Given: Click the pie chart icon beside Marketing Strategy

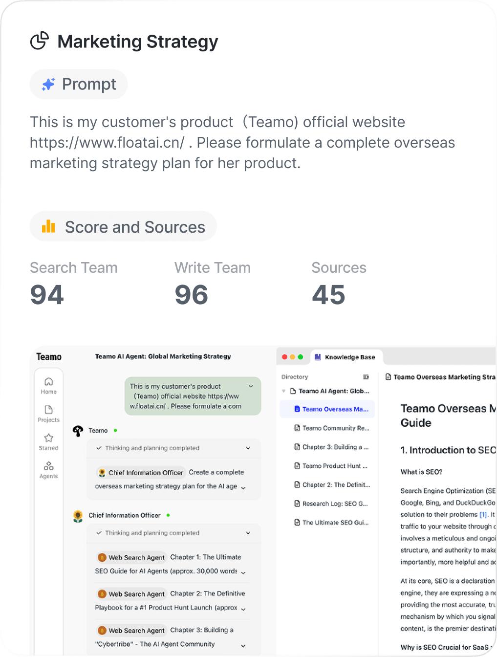Looking at the screenshot, I should (40, 41).
